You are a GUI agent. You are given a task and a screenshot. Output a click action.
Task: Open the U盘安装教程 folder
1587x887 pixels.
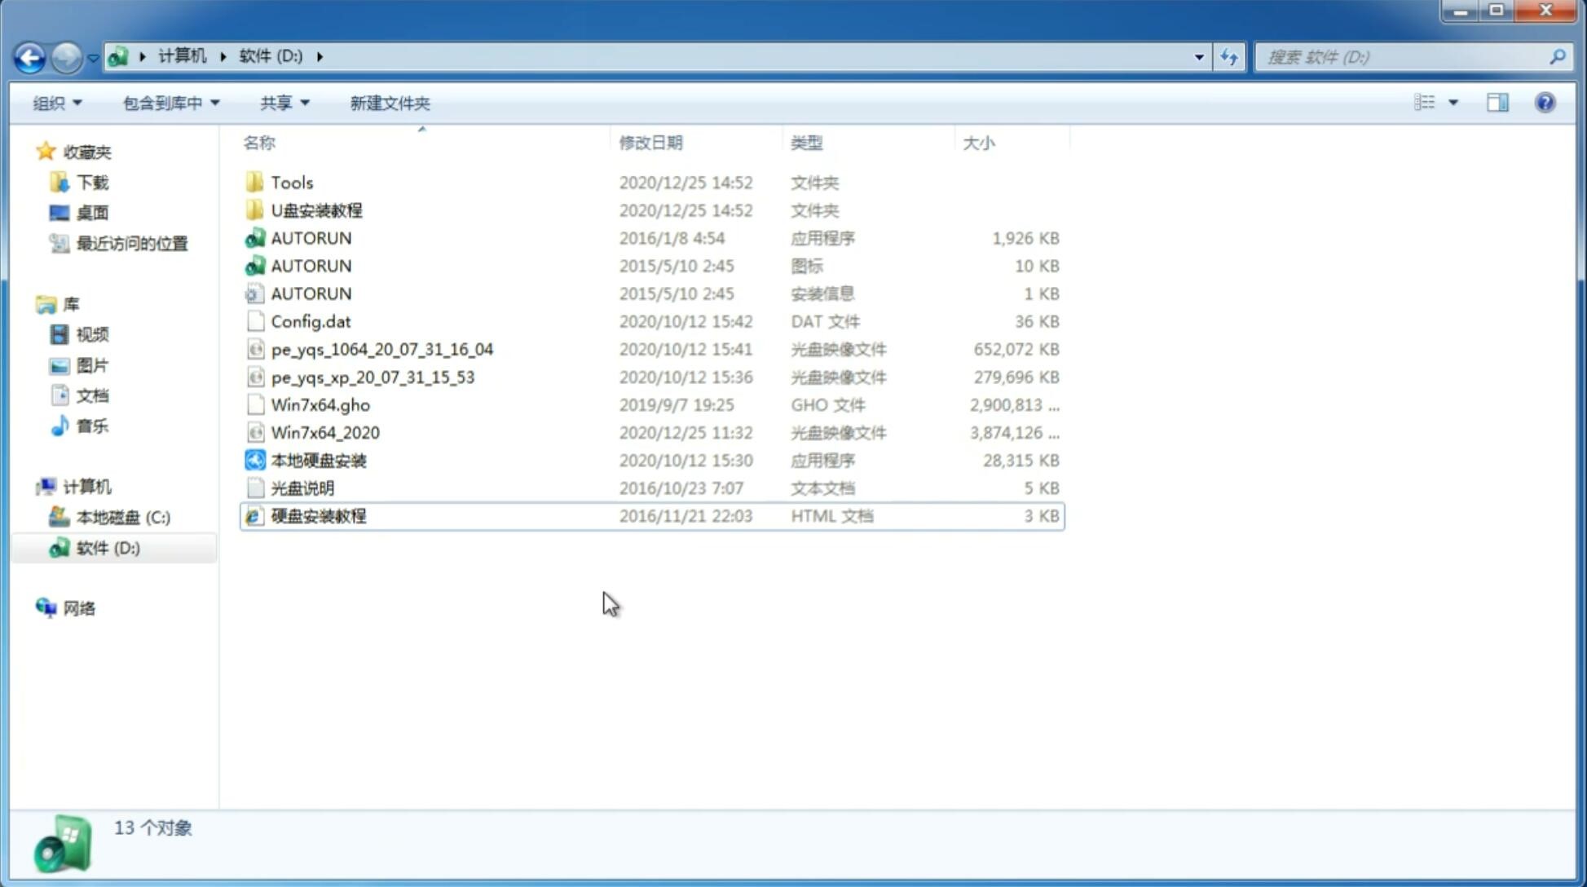tap(316, 210)
